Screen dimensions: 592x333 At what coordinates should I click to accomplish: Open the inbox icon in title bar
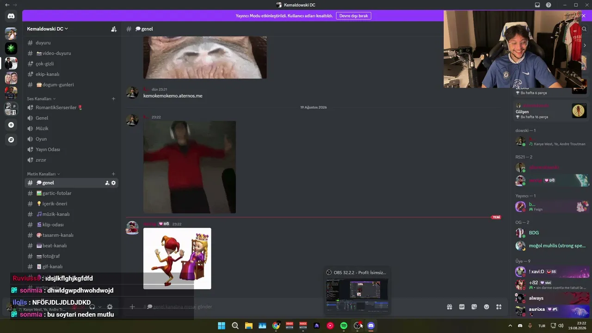[x=537, y=5]
